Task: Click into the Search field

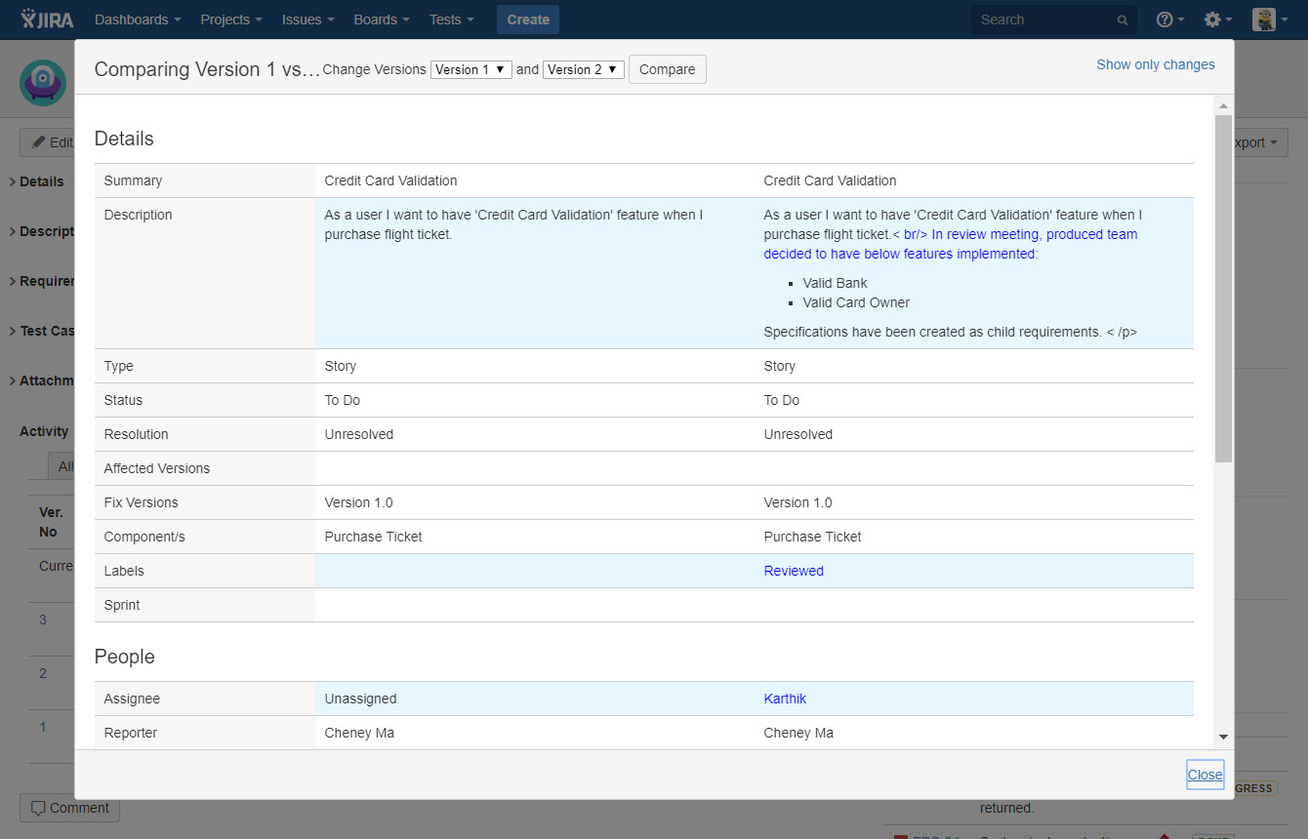Action: tap(1044, 20)
